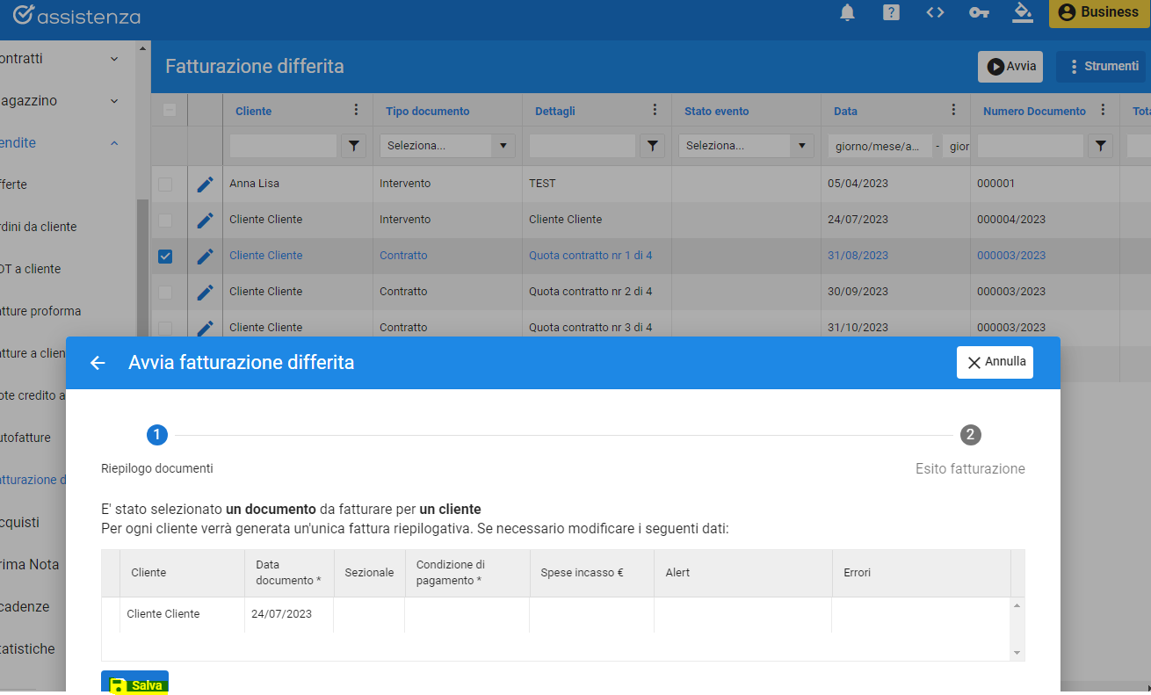Screen dimensions: 1151x695
Task: Check the Anna Lisa row checkbox
Action: [x=165, y=185]
